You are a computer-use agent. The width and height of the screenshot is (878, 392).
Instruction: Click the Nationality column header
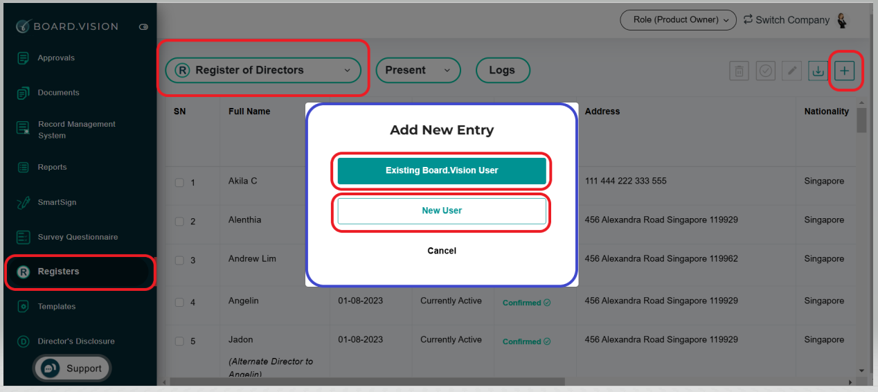826,112
